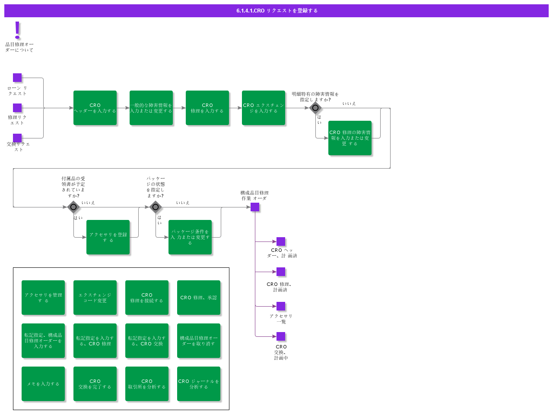
Task: Open CRO 修理の障害情報を入力または変更する box
Action: (x=350, y=138)
